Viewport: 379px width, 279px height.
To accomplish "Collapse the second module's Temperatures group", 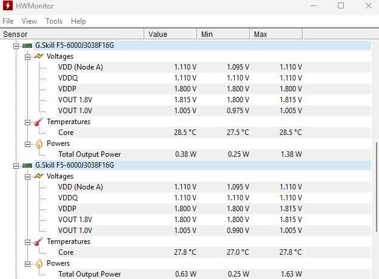I will tap(27, 242).
